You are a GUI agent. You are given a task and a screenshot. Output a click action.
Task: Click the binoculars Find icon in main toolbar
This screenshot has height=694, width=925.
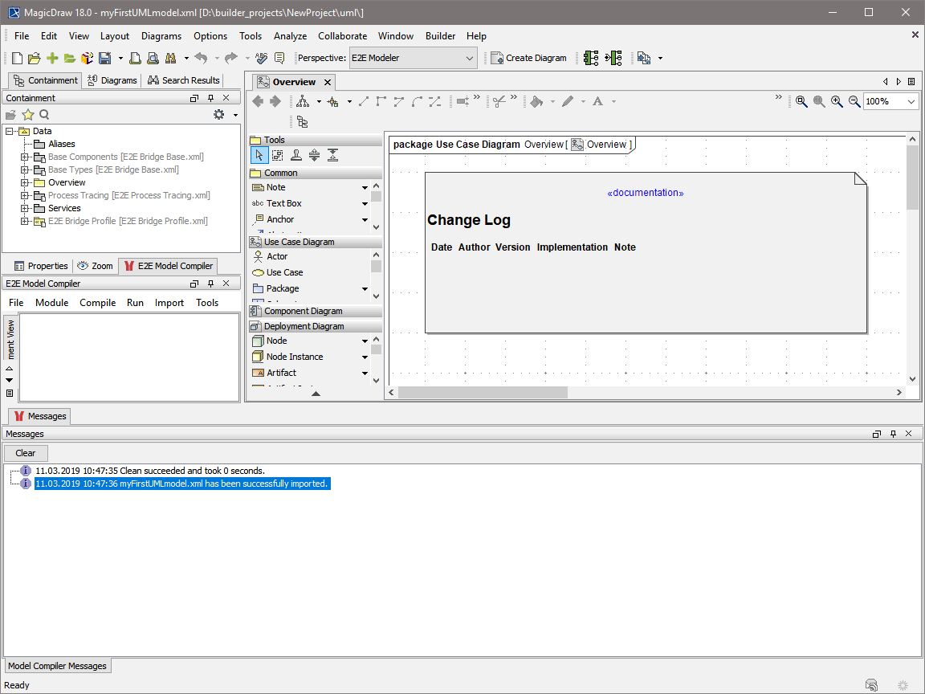170,58
